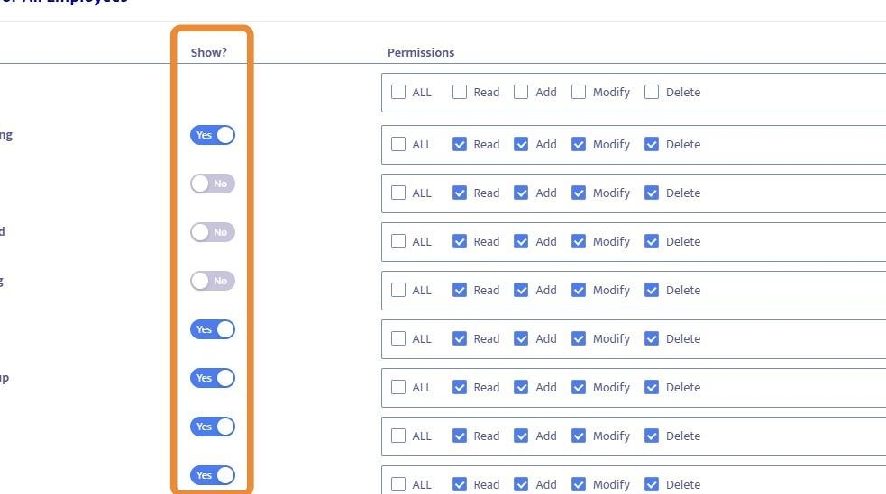Image resolution: width=886 pixels, height=494 pixels.
Task: Check ALL for the row ending "ng"
Action: (398, 144)
